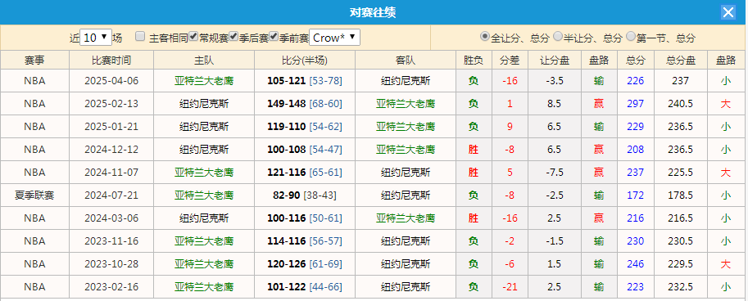Close the 对赛往绩 dialog
748x301 pixels.
(x=728, y=12)
